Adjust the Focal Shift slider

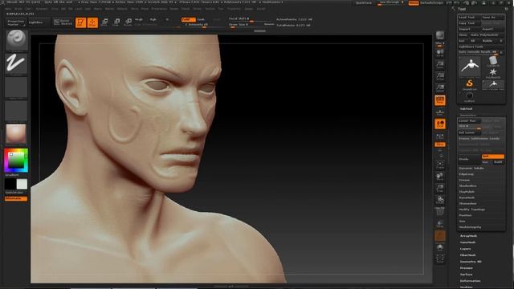251,19
